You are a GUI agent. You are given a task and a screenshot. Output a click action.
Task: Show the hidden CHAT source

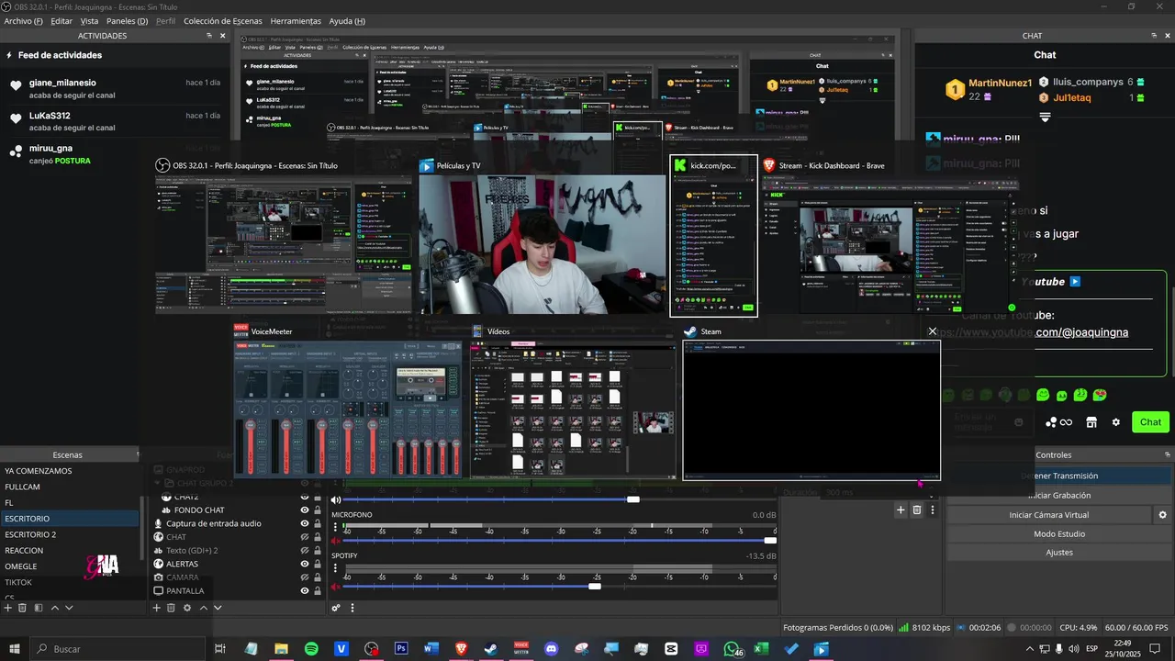tap(305, 537)
